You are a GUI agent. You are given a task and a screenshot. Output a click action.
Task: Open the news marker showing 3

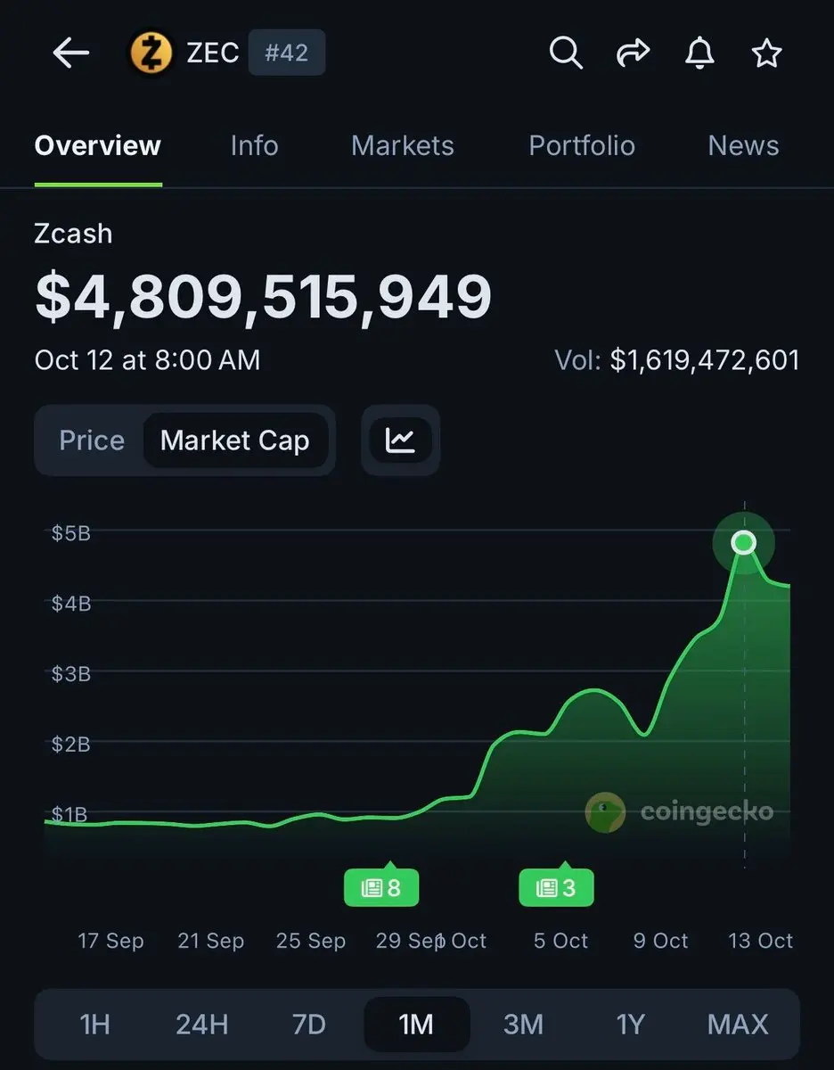556,887
